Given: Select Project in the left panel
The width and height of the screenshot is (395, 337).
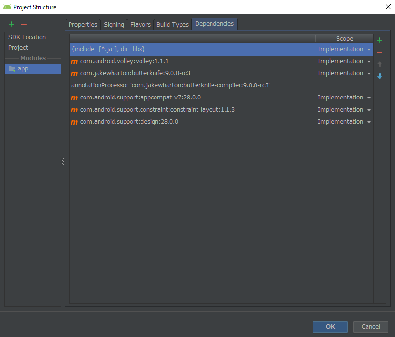Looking at the screenshot, I should [x=18, y=47].
